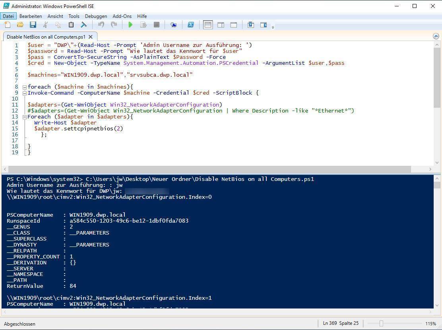Toggle Show Script Pane Top layout
The image size is (442, 330).
[x=208, y=25]
